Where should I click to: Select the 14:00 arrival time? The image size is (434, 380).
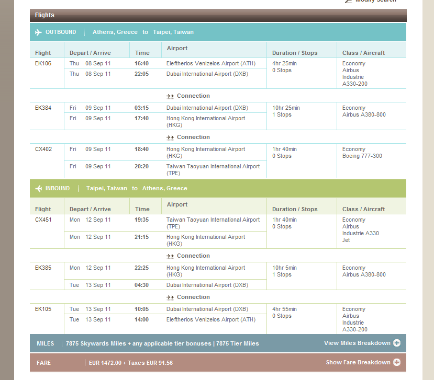142,319
